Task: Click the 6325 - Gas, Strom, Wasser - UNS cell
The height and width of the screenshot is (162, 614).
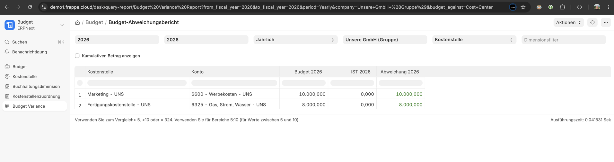Action: (234, 104)
